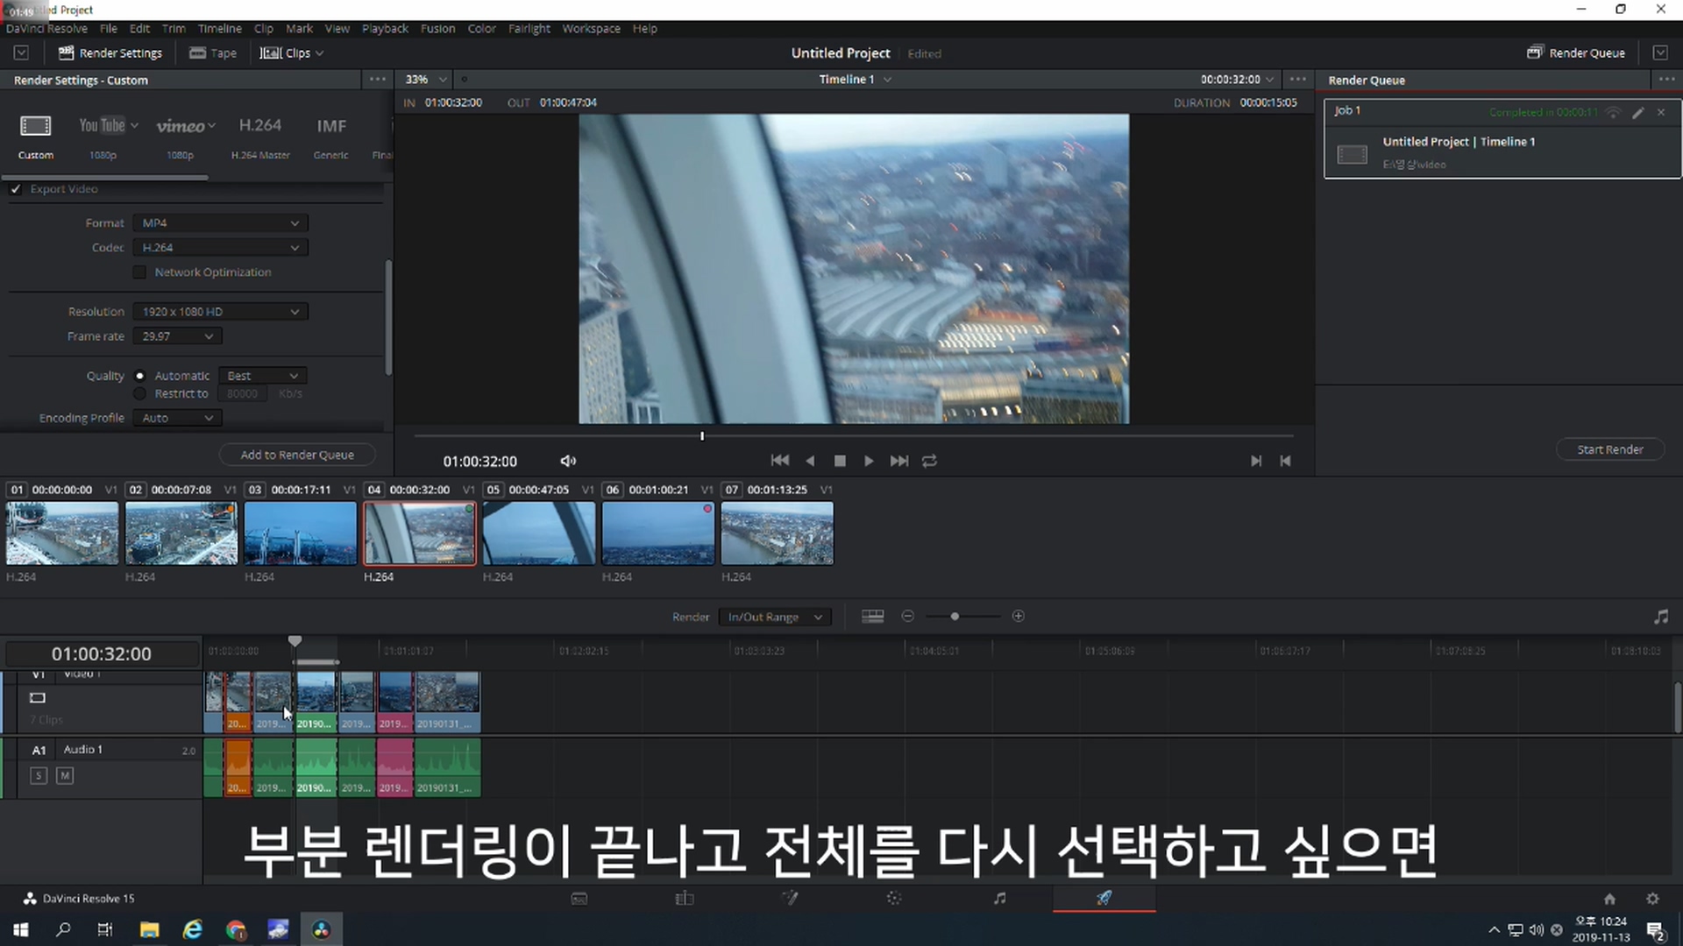The image size is (1683, 946).
Task: Mute Audio 1 track with M button
Action: click(x=65, y=775)
